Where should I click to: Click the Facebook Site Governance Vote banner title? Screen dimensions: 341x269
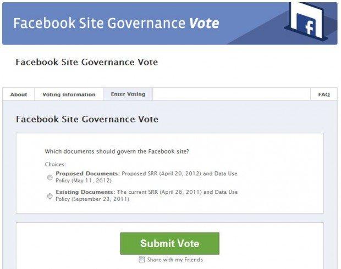(116, 23)
